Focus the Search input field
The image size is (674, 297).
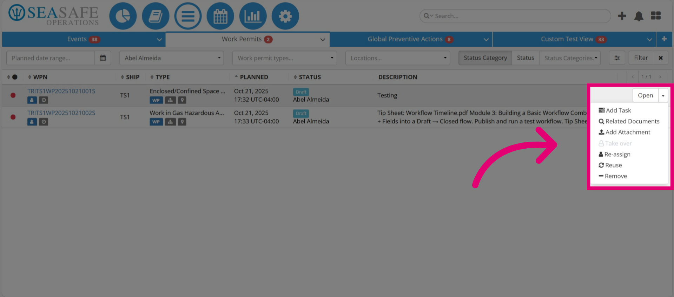(515, 16)
